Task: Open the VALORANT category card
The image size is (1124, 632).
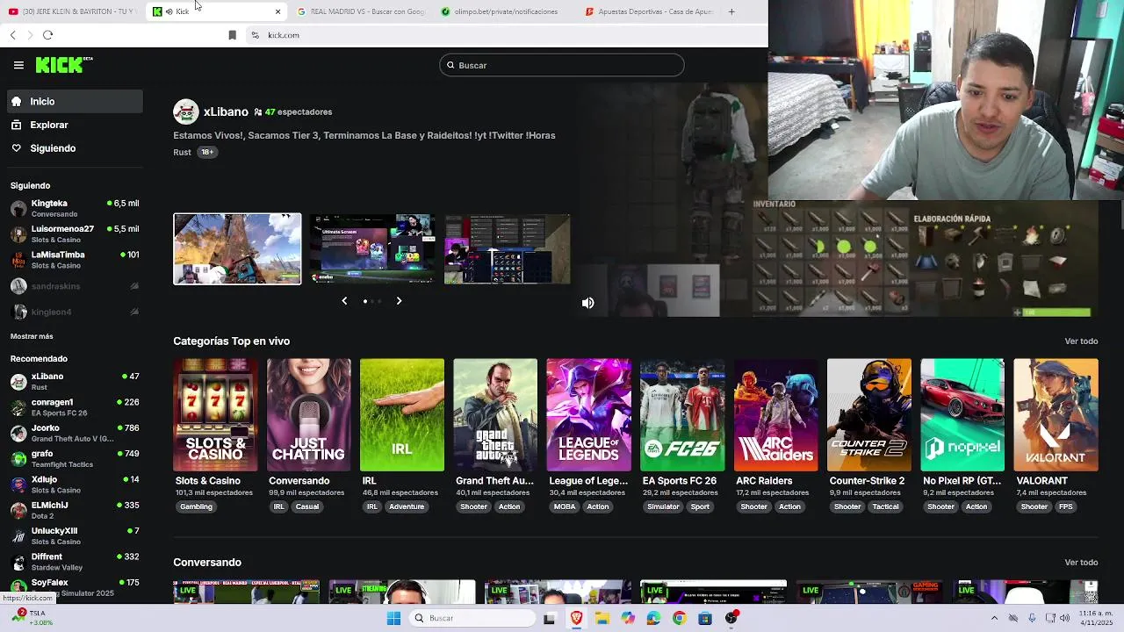Action: pyautogui.click(x=1056, y=414)
